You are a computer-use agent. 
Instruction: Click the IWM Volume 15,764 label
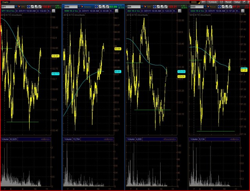coord(72,139)
